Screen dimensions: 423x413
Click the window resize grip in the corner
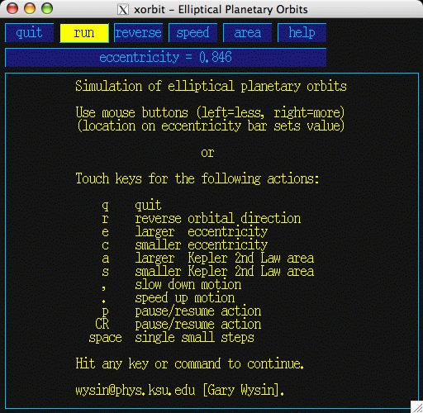(x=416, y=406)
